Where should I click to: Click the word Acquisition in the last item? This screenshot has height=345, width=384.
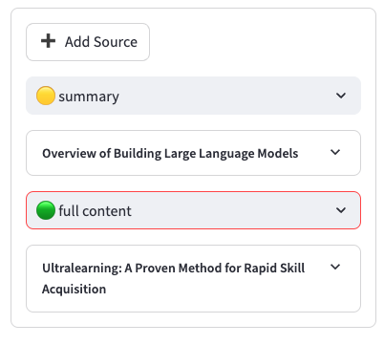75,290
